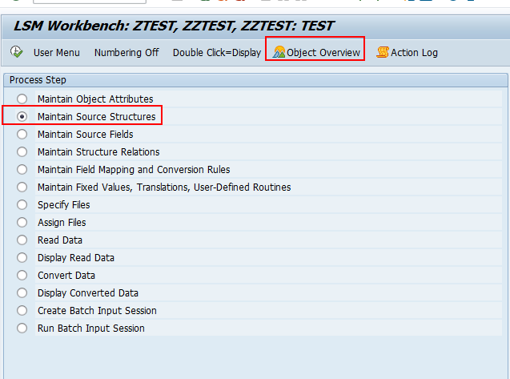This screenshot has height=379, width=510.
Task: Open User Menu
Action: click(57, 52)
